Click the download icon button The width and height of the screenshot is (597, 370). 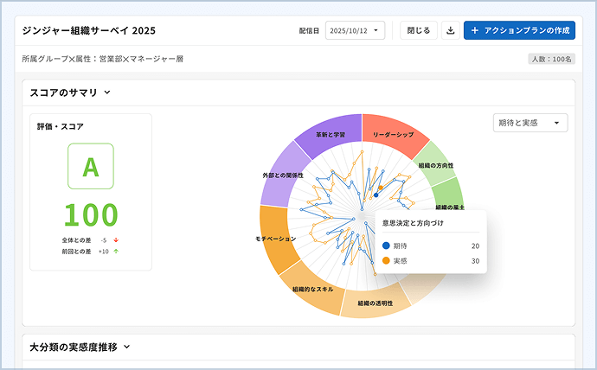(x=450, y=30)
